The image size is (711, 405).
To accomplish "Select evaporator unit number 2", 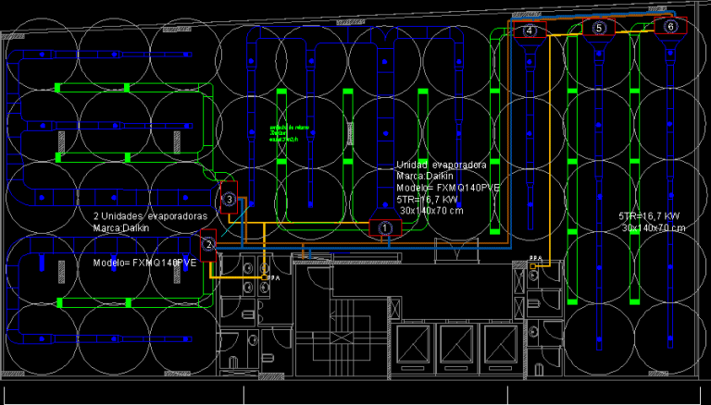I will (x=208, y=245).
